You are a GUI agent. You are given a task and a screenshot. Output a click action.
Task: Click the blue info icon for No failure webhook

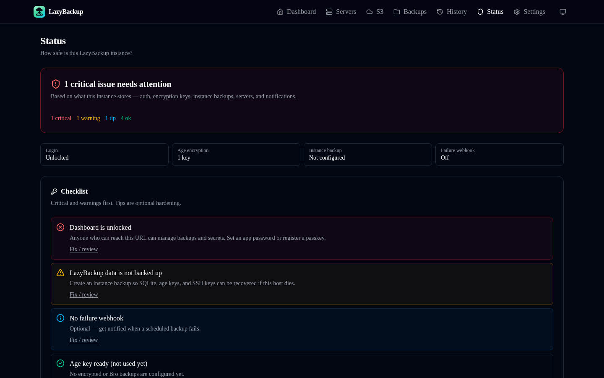pos(60,318)
